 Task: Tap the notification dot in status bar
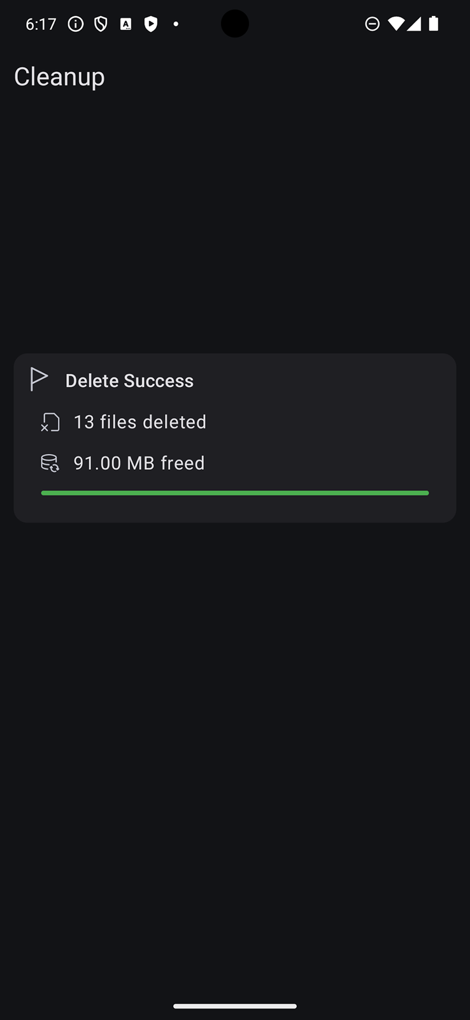176,24
